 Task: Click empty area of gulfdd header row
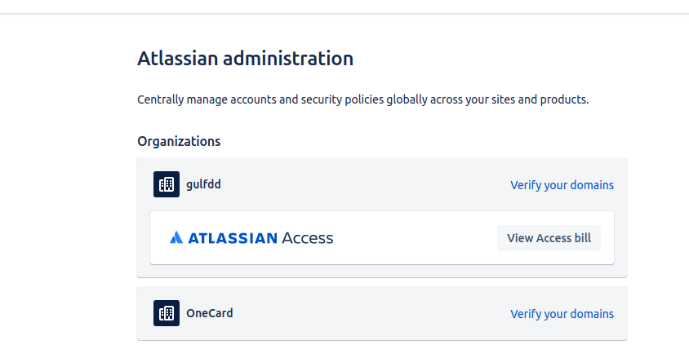tap(365, 184)
